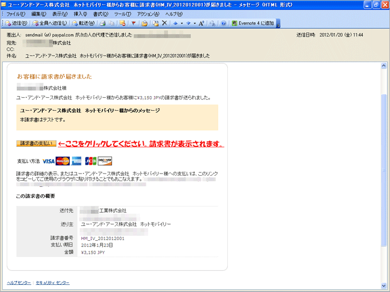
Task: Open the 書式(O) menu
Action: point(100,14)
